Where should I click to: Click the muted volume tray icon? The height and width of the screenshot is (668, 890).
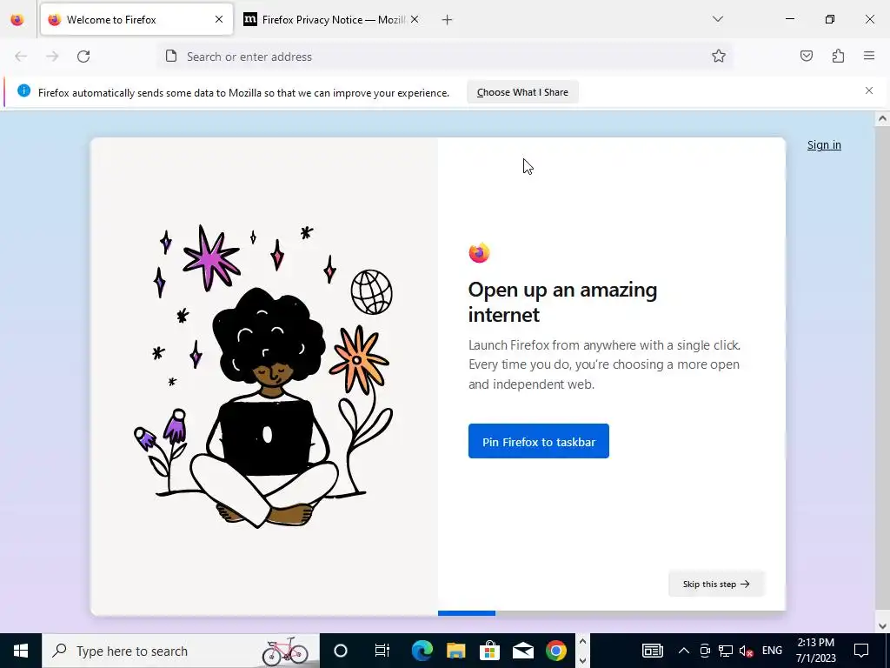(747, 651)
